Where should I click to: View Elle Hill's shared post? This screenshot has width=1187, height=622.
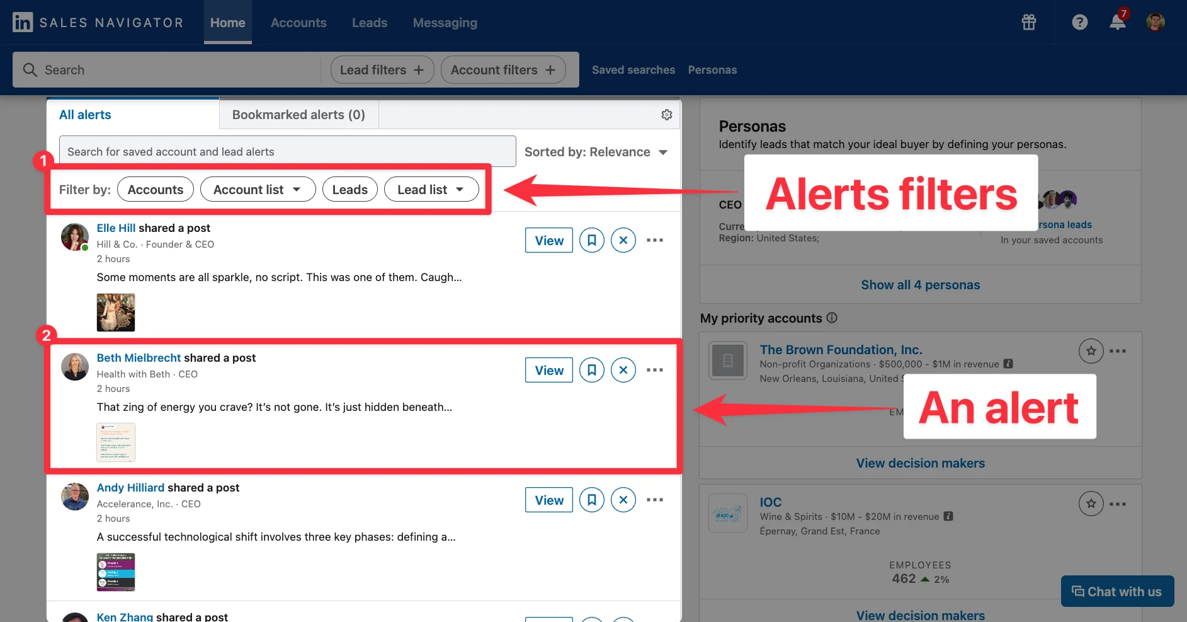tap(549, 240)
